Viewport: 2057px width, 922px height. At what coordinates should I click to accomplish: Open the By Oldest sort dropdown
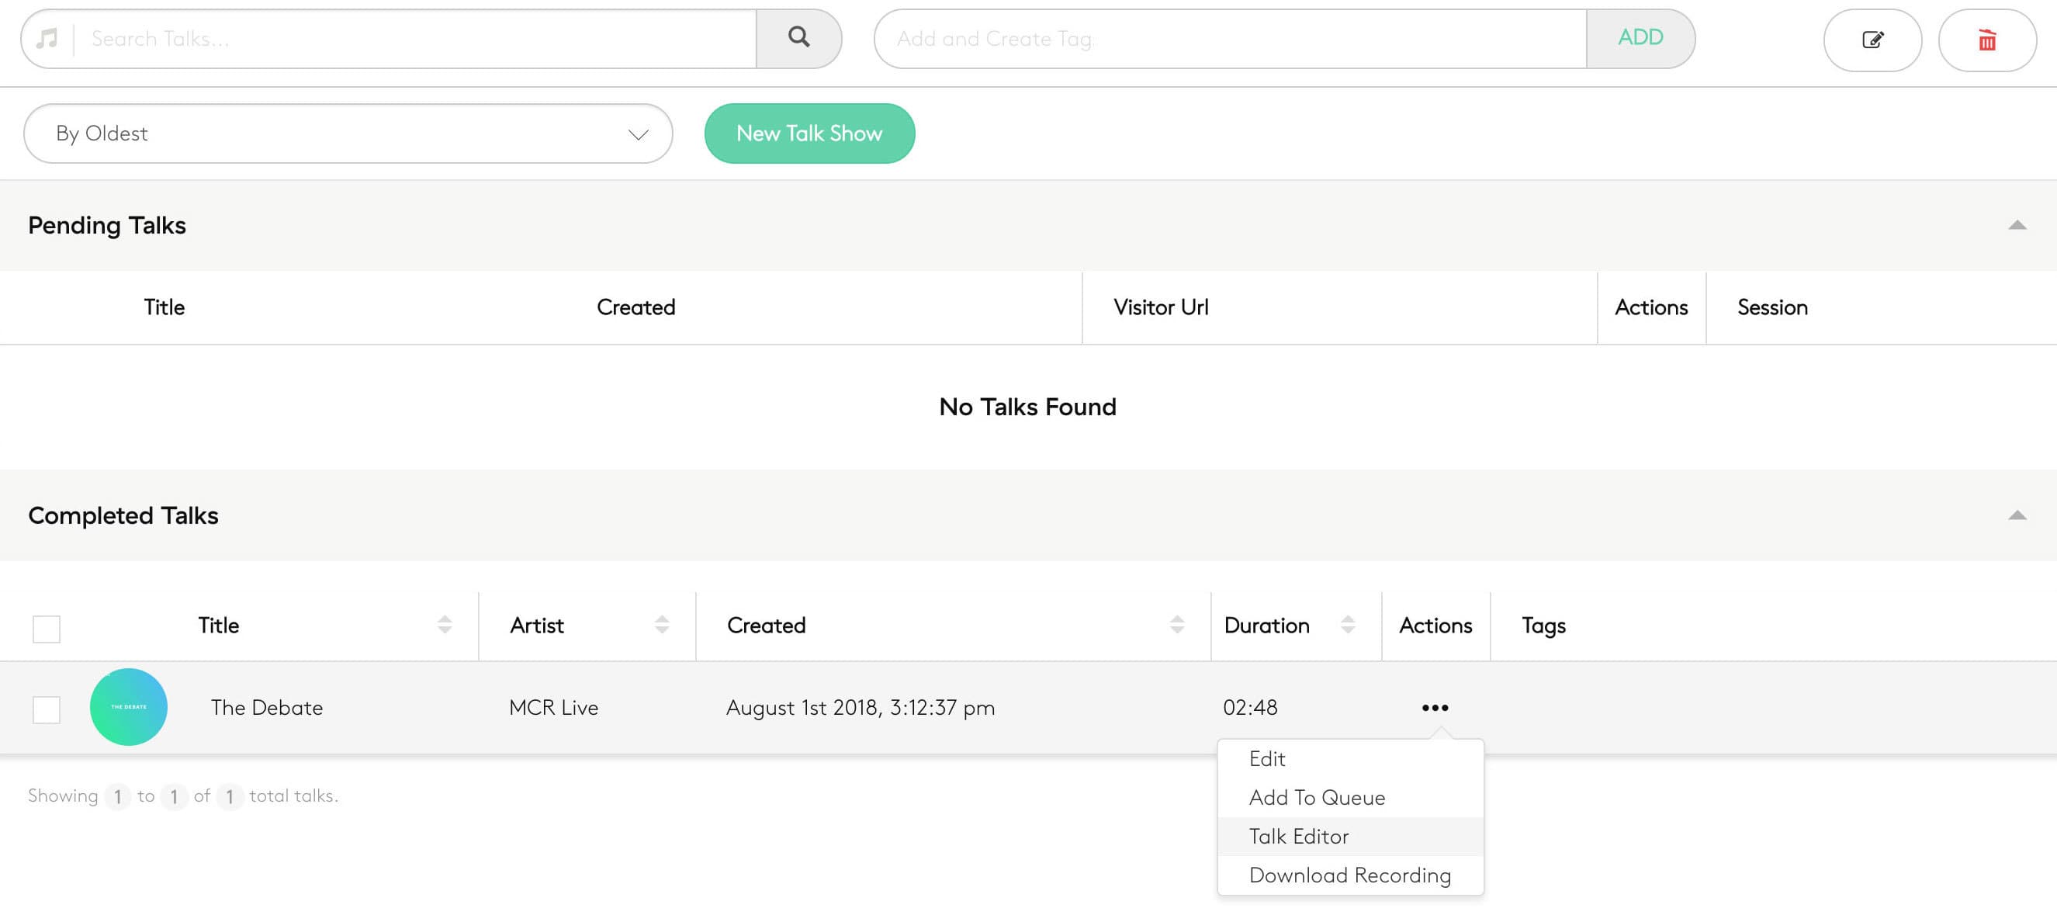point(348,133)
